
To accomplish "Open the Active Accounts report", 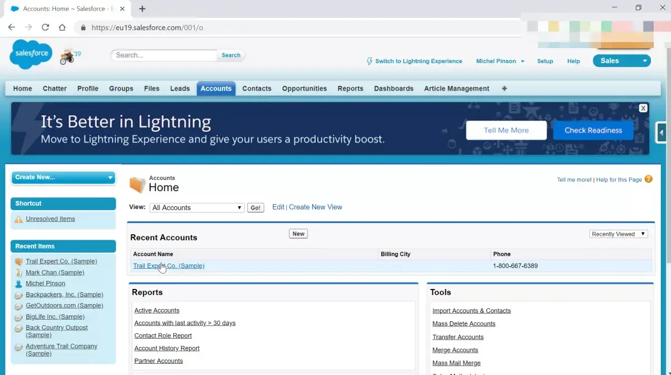I will pyautogui.click(x=157, y=311).
